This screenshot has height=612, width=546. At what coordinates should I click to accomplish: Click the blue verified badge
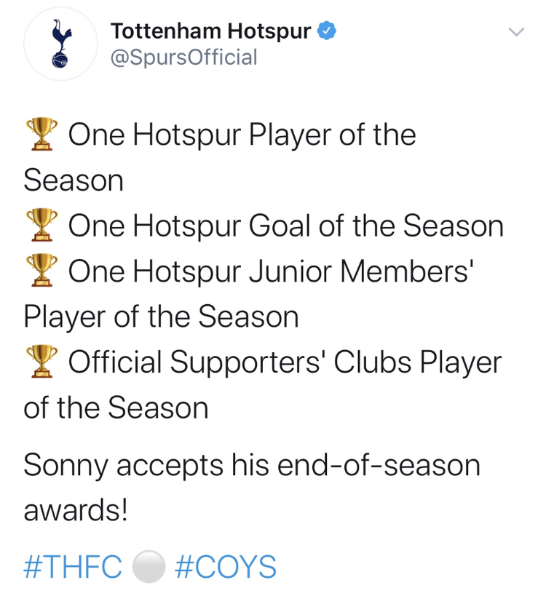click(326, 32)
